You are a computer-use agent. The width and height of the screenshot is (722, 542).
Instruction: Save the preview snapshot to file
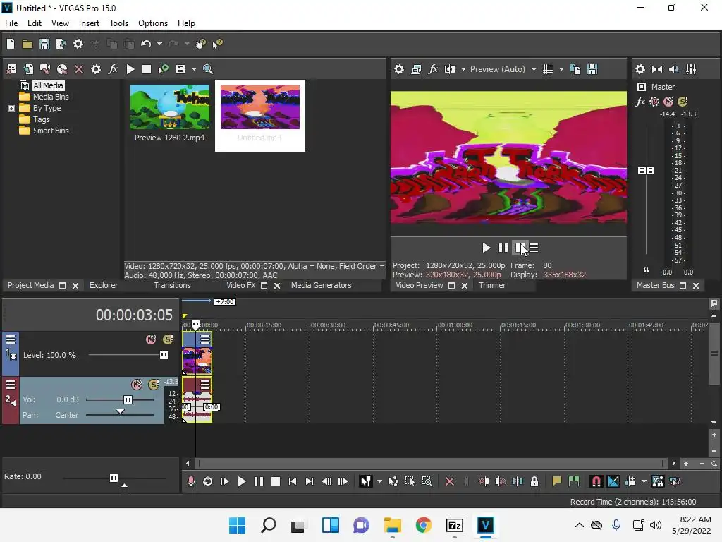point(592,69)
